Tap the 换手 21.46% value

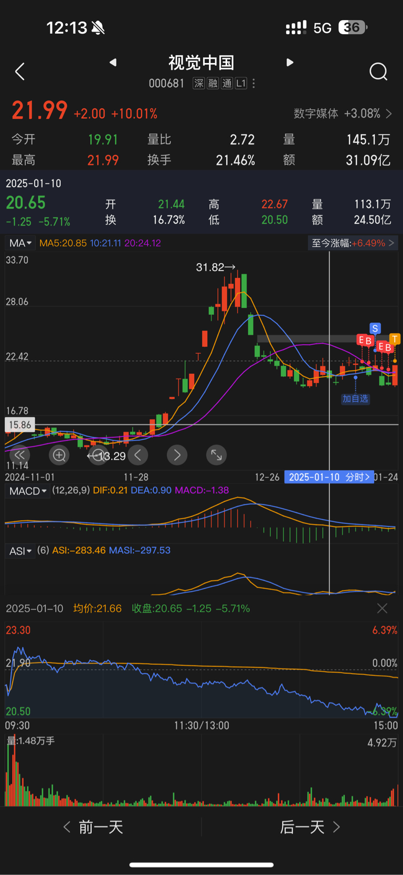point(235,160)
